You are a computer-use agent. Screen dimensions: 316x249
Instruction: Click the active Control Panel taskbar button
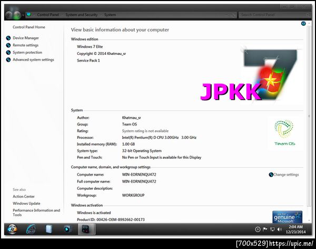click(86, 229)
